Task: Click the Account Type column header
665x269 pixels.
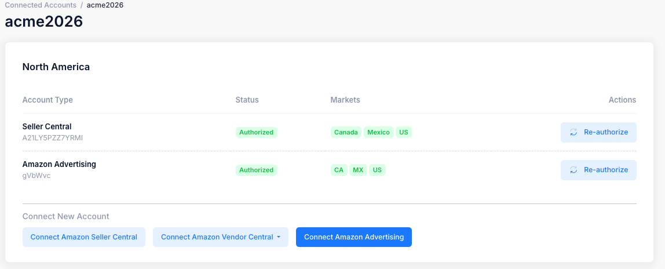Action: (x=47, y=100)
